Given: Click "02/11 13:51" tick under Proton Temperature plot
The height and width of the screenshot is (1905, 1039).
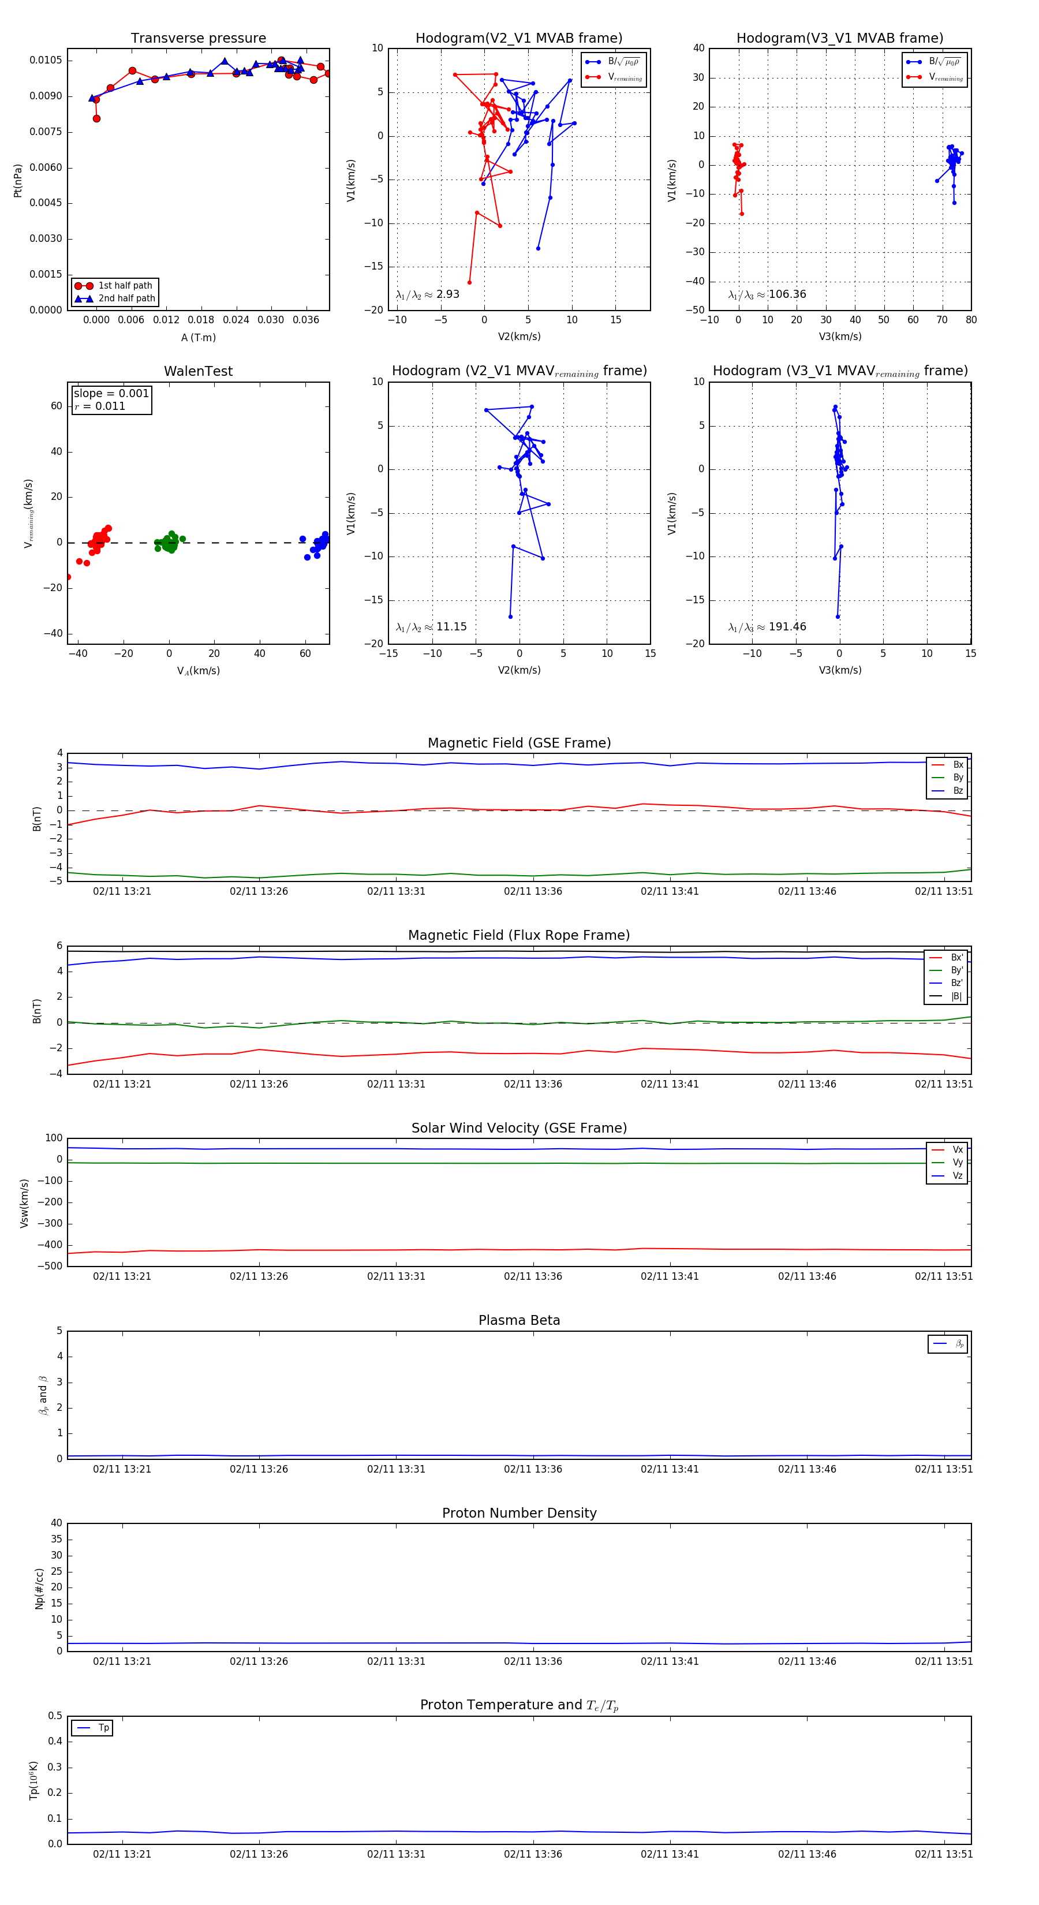Looking at the screenshot, I should tap(944, 1854).
